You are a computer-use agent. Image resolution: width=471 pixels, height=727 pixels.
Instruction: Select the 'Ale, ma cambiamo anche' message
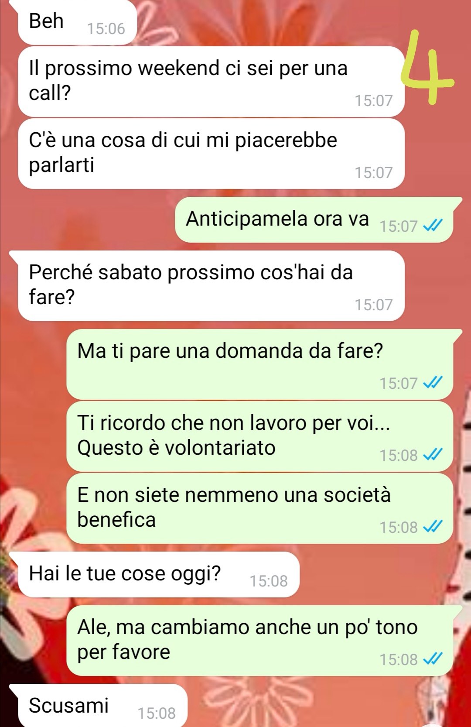[259, 641]
